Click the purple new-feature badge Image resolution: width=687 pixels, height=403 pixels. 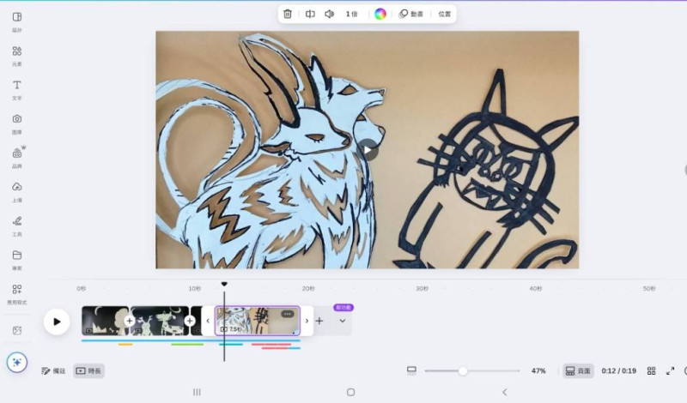pyautogui.click(x=343, y=308)
